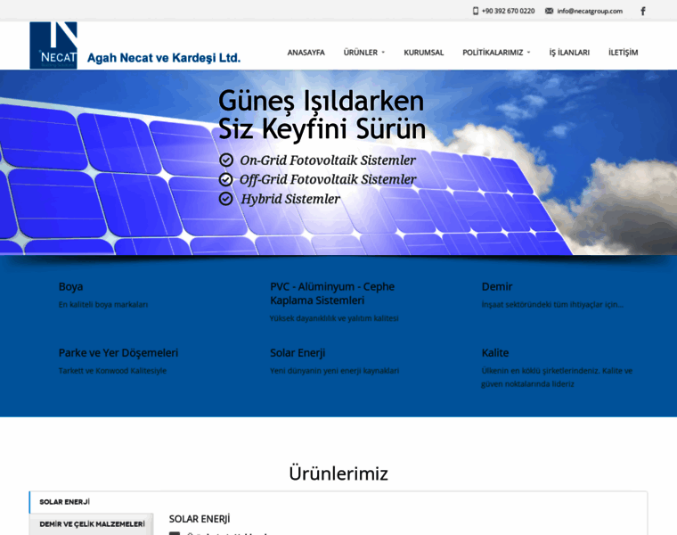Expand the Ürünler dropdown menu
677x535 pixels.
point(363,53)
